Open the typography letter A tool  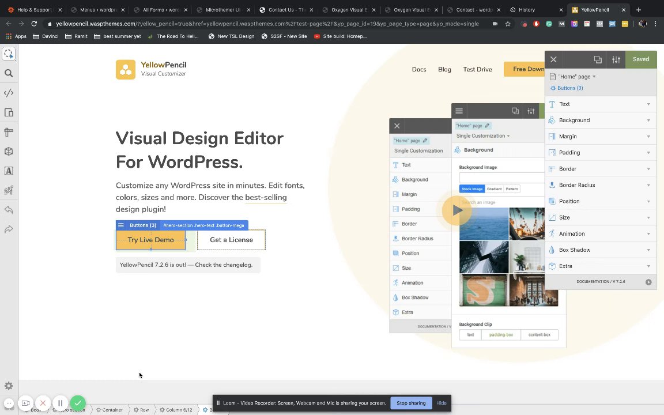click(x=9, y=171)
